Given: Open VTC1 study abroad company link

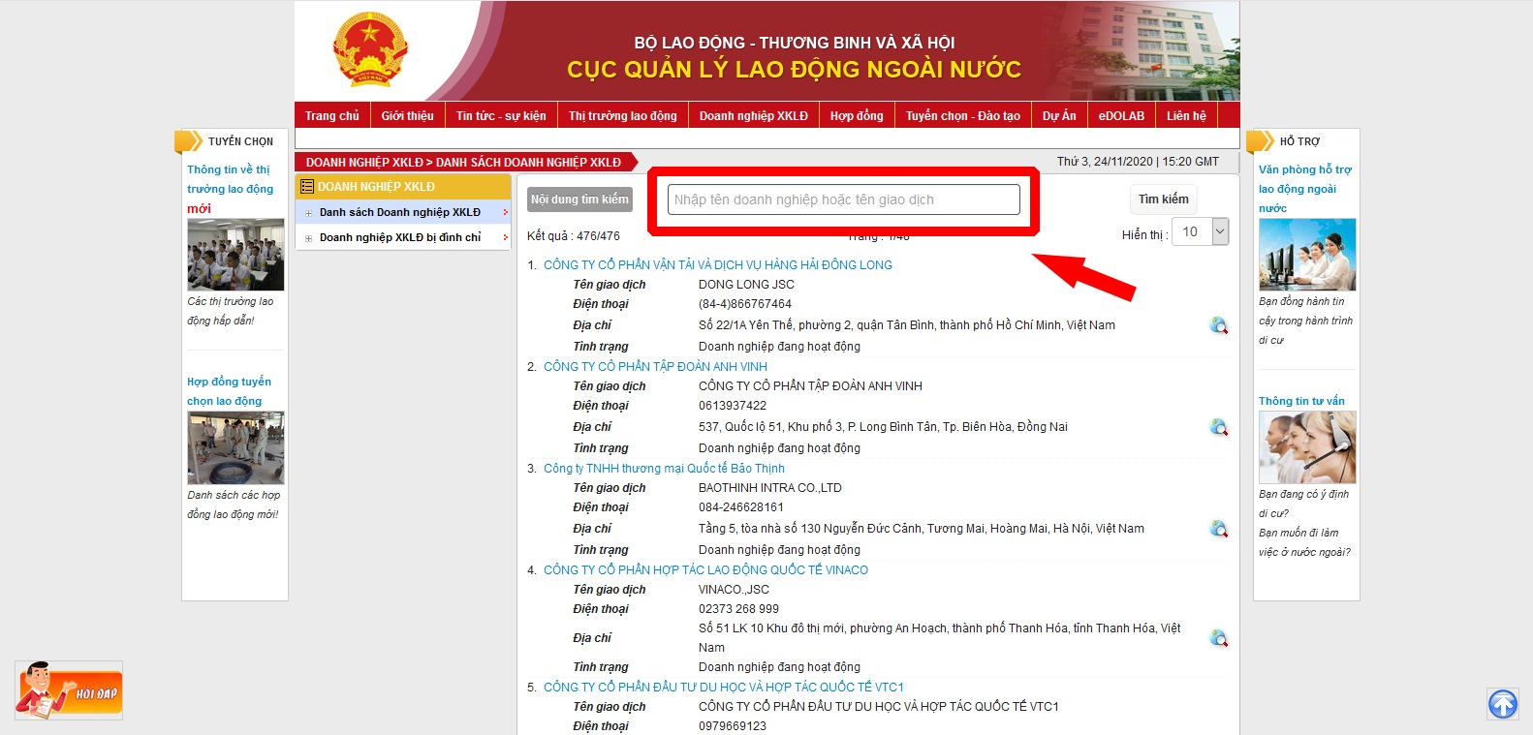Looking at the screenshot, I should [x=724, y=687].
